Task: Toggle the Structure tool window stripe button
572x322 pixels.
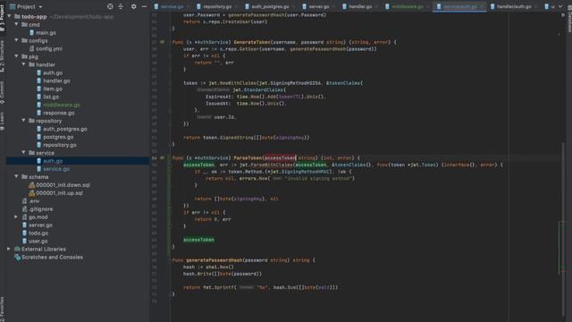Action: 3,55
